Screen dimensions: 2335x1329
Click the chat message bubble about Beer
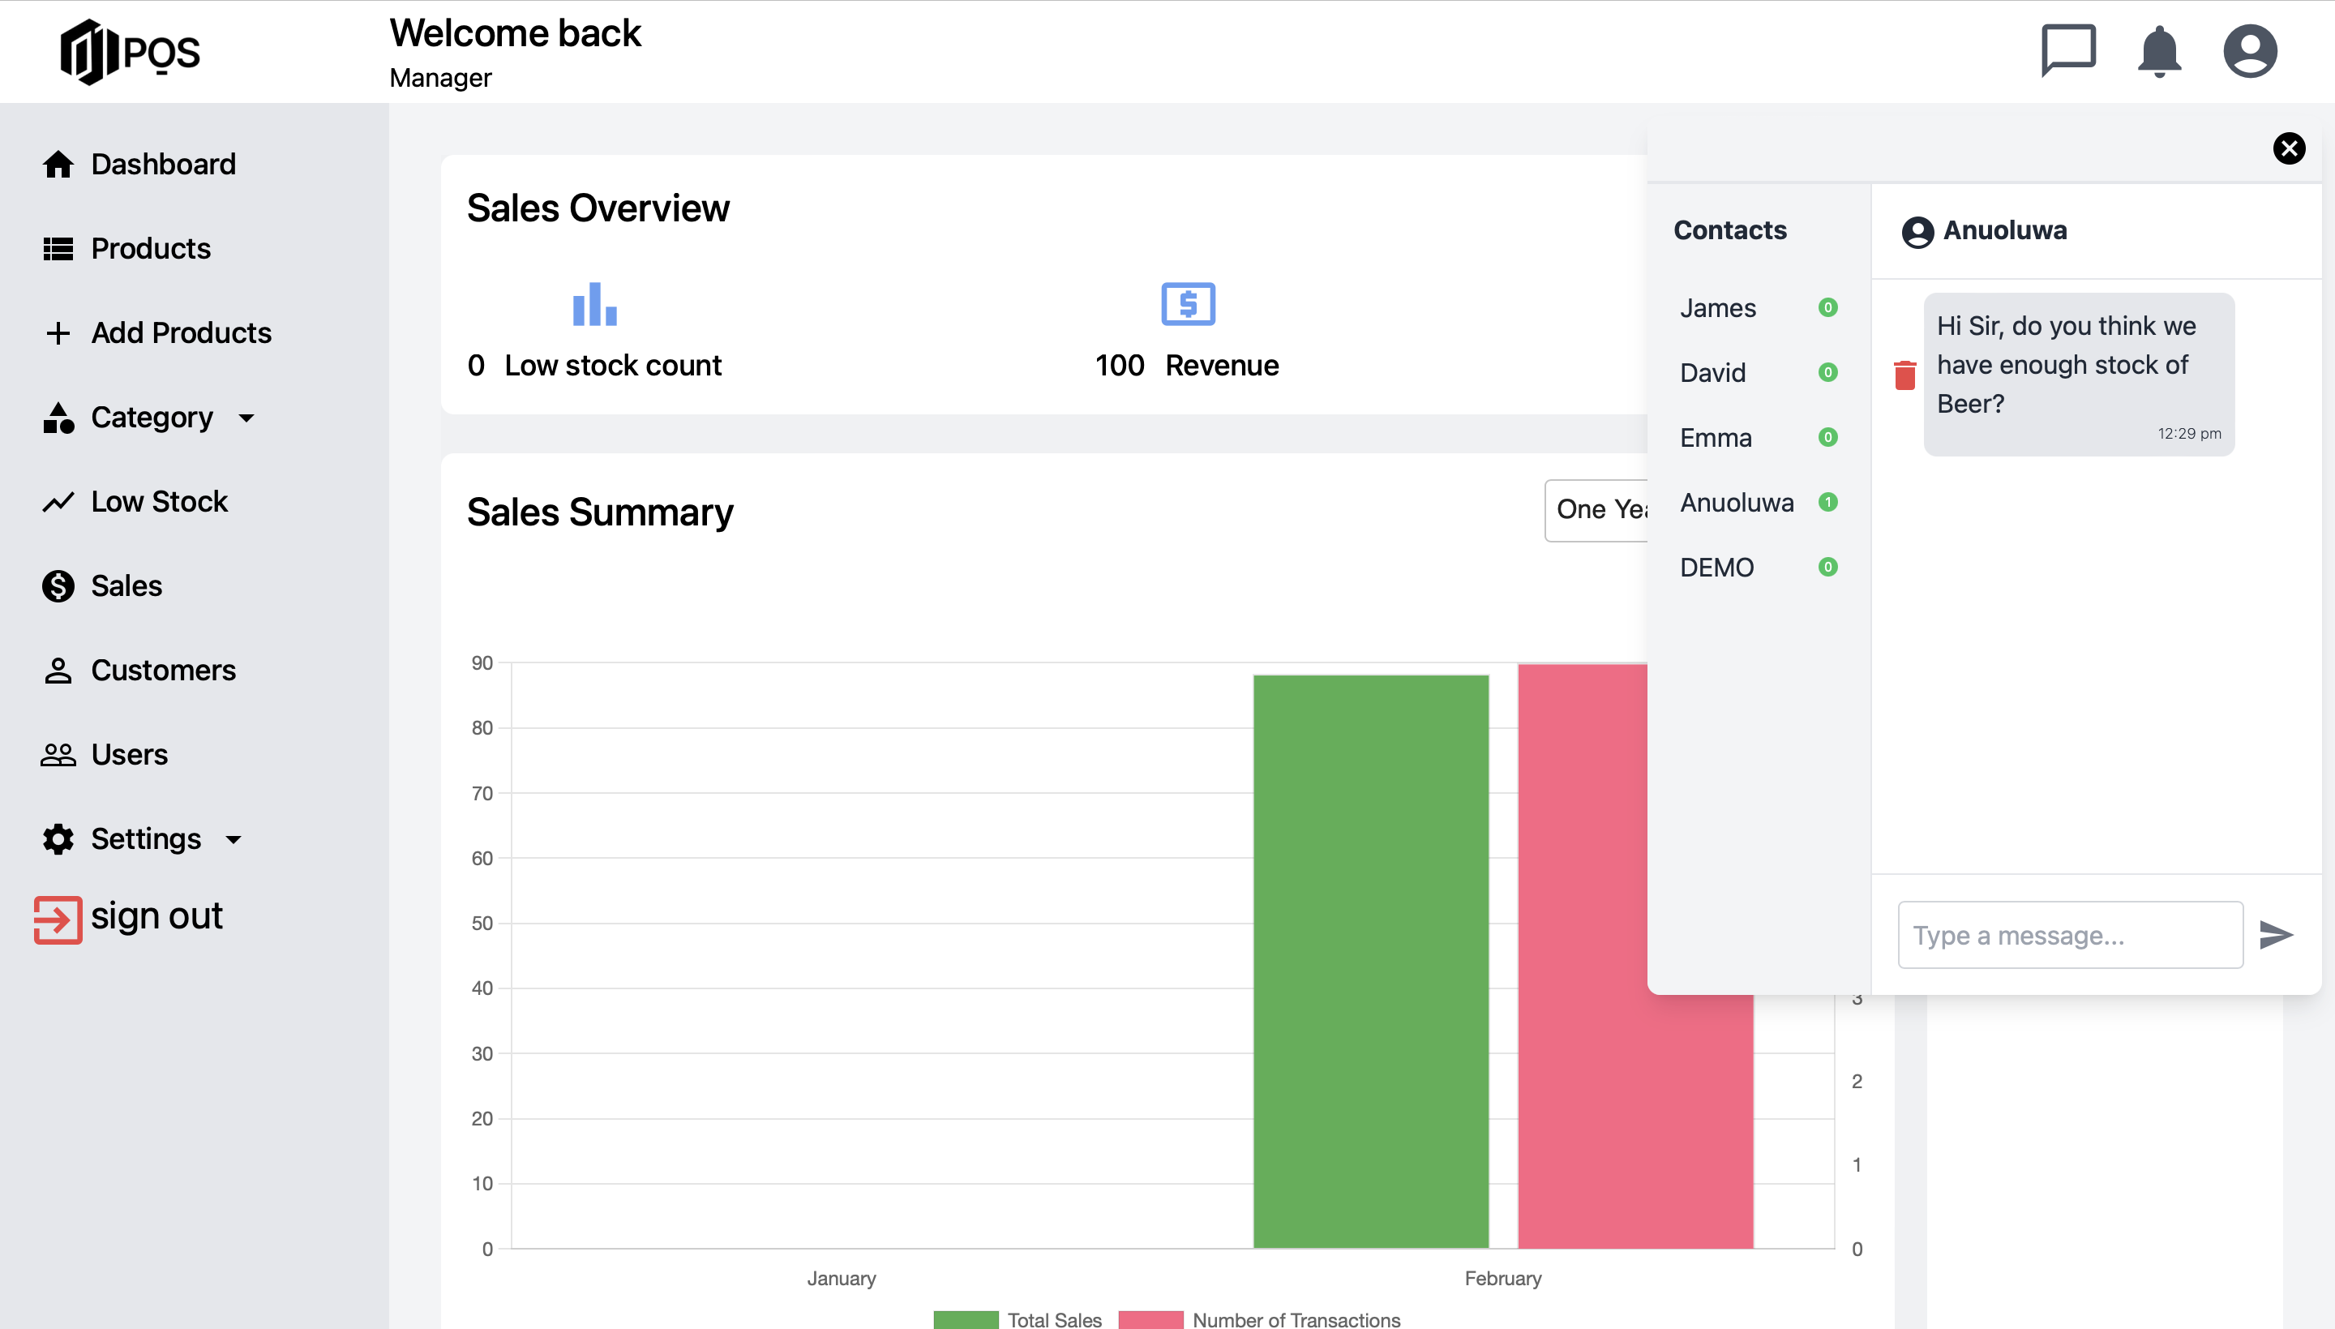click(2079, 375)
